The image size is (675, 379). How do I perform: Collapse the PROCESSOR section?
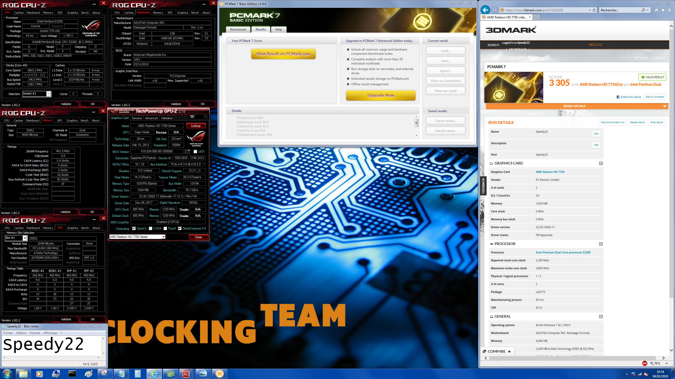[601, 244]
